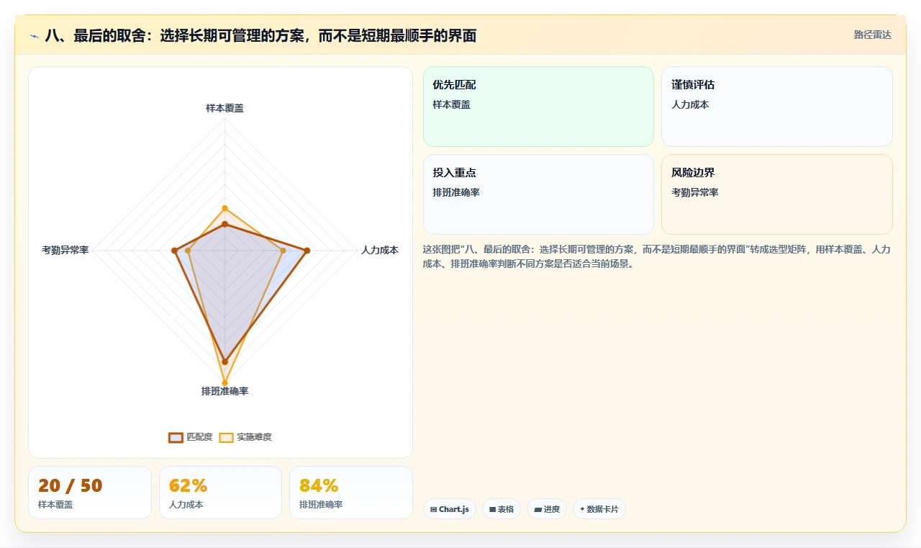Click the 考勤异常率 axis label on the radar chart
The width and height of the screenshot is (921, 548).
(65, 250)
